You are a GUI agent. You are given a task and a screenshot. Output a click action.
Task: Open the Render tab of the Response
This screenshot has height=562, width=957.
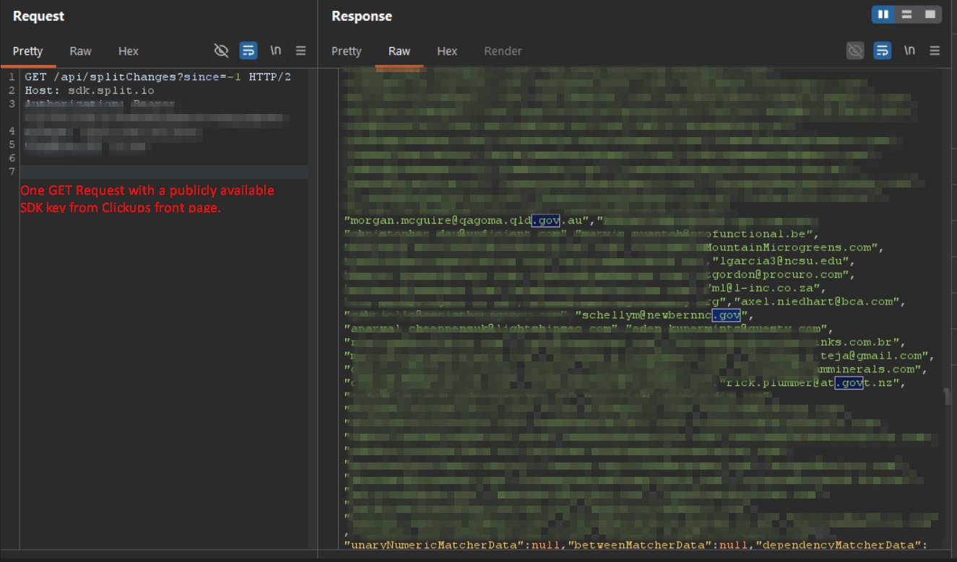tap(503, 51)
